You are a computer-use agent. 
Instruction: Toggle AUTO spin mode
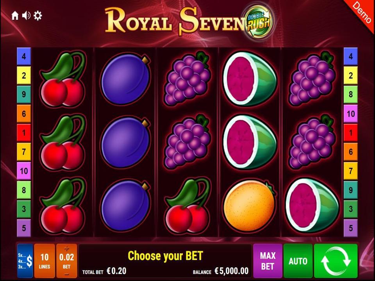click(298, 261)
